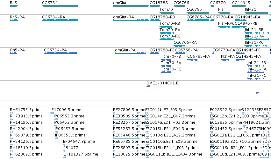Select the dmGlut-RA transcript label
271x159 pixels.
click(x=124, y=17)
